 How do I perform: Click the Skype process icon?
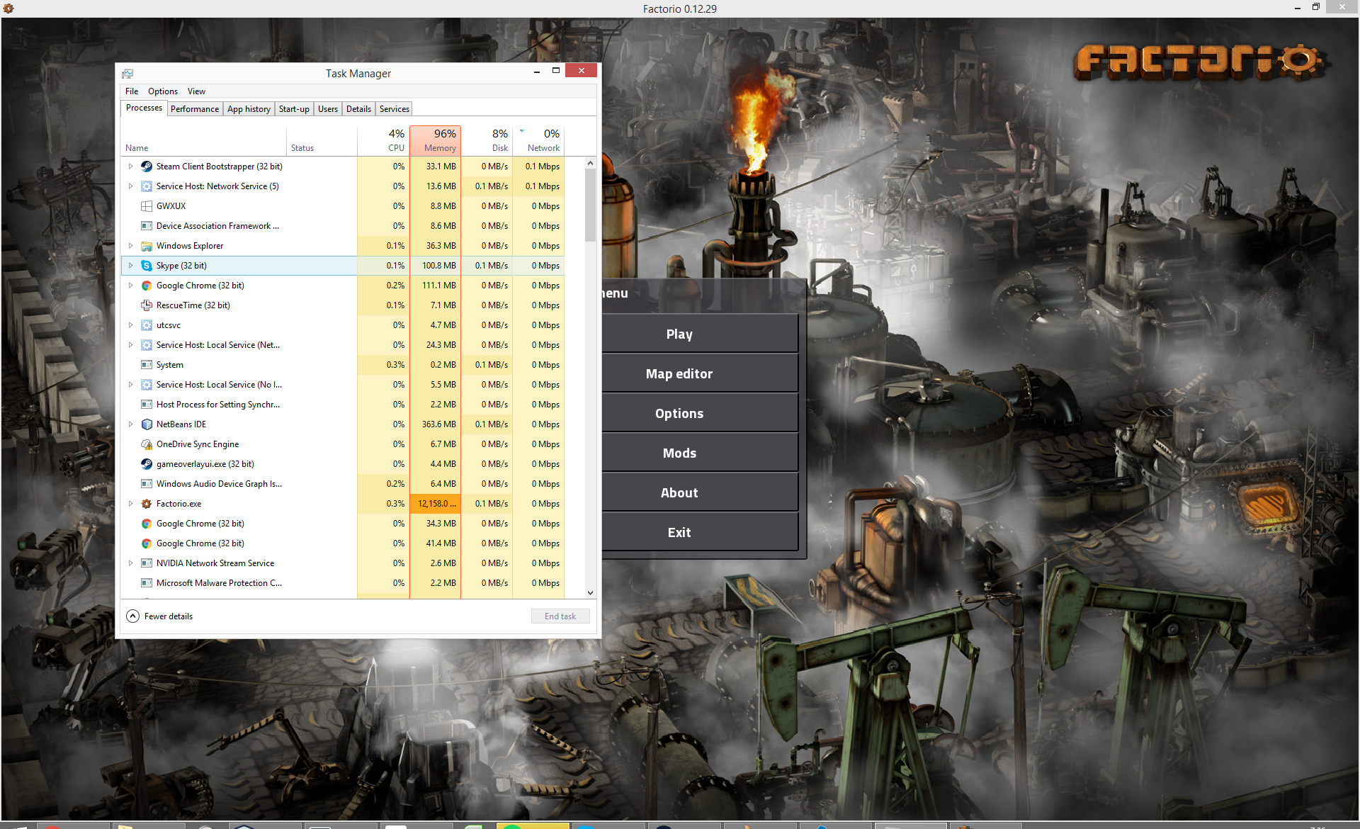(147, 266)
